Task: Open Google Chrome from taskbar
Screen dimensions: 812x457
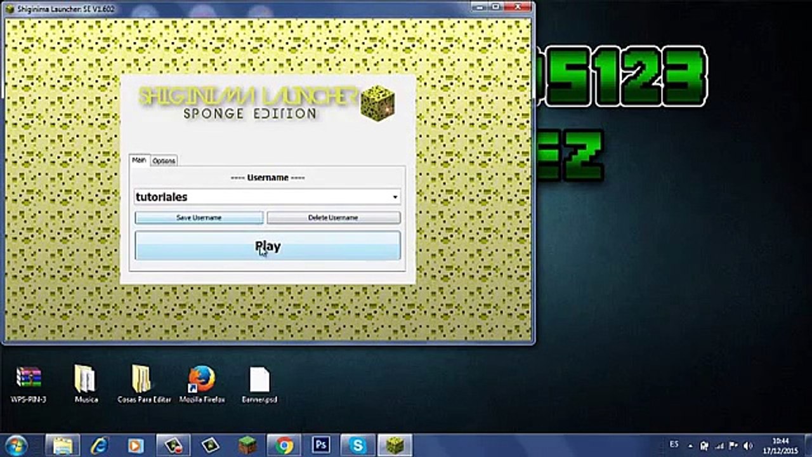Action: point(284,446)
